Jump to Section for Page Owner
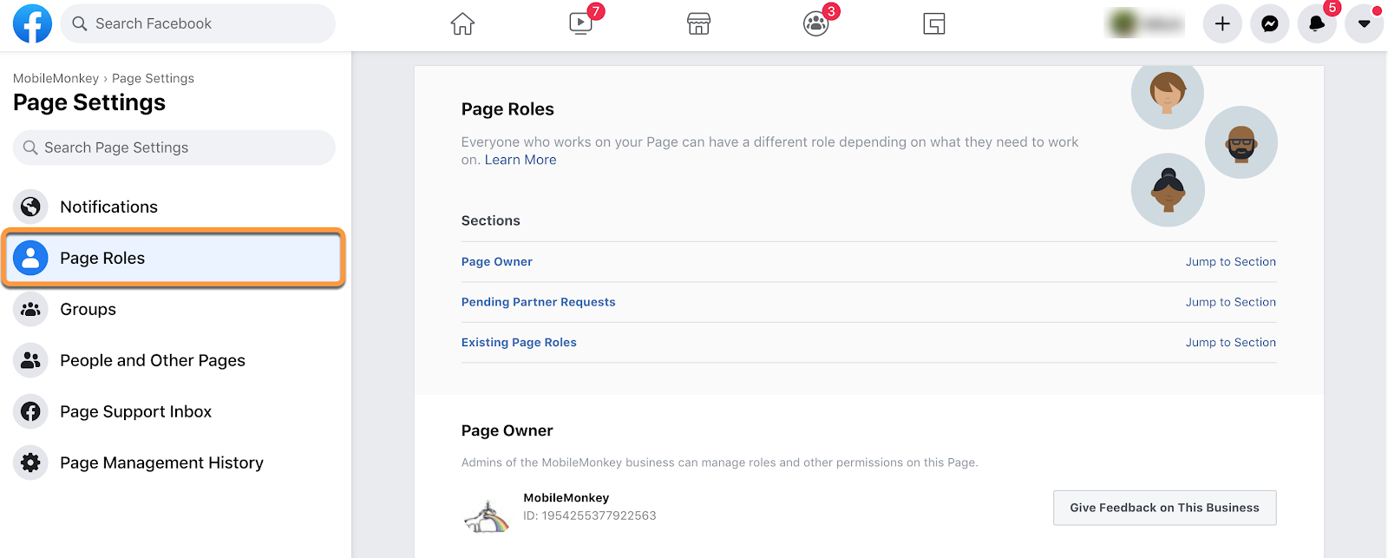The height and width of the screenshot is (558, 1388). [1231, 261]
